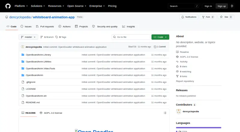Open the Contributors heading link
The height and width of the screenshot is (132, 240).
[186, 105]
